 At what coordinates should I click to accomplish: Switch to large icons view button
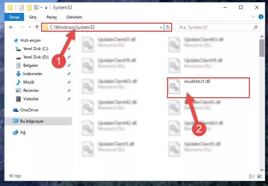point(260,176)
